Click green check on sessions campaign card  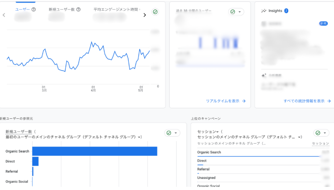pyautogui.click(x=318, y=133)
